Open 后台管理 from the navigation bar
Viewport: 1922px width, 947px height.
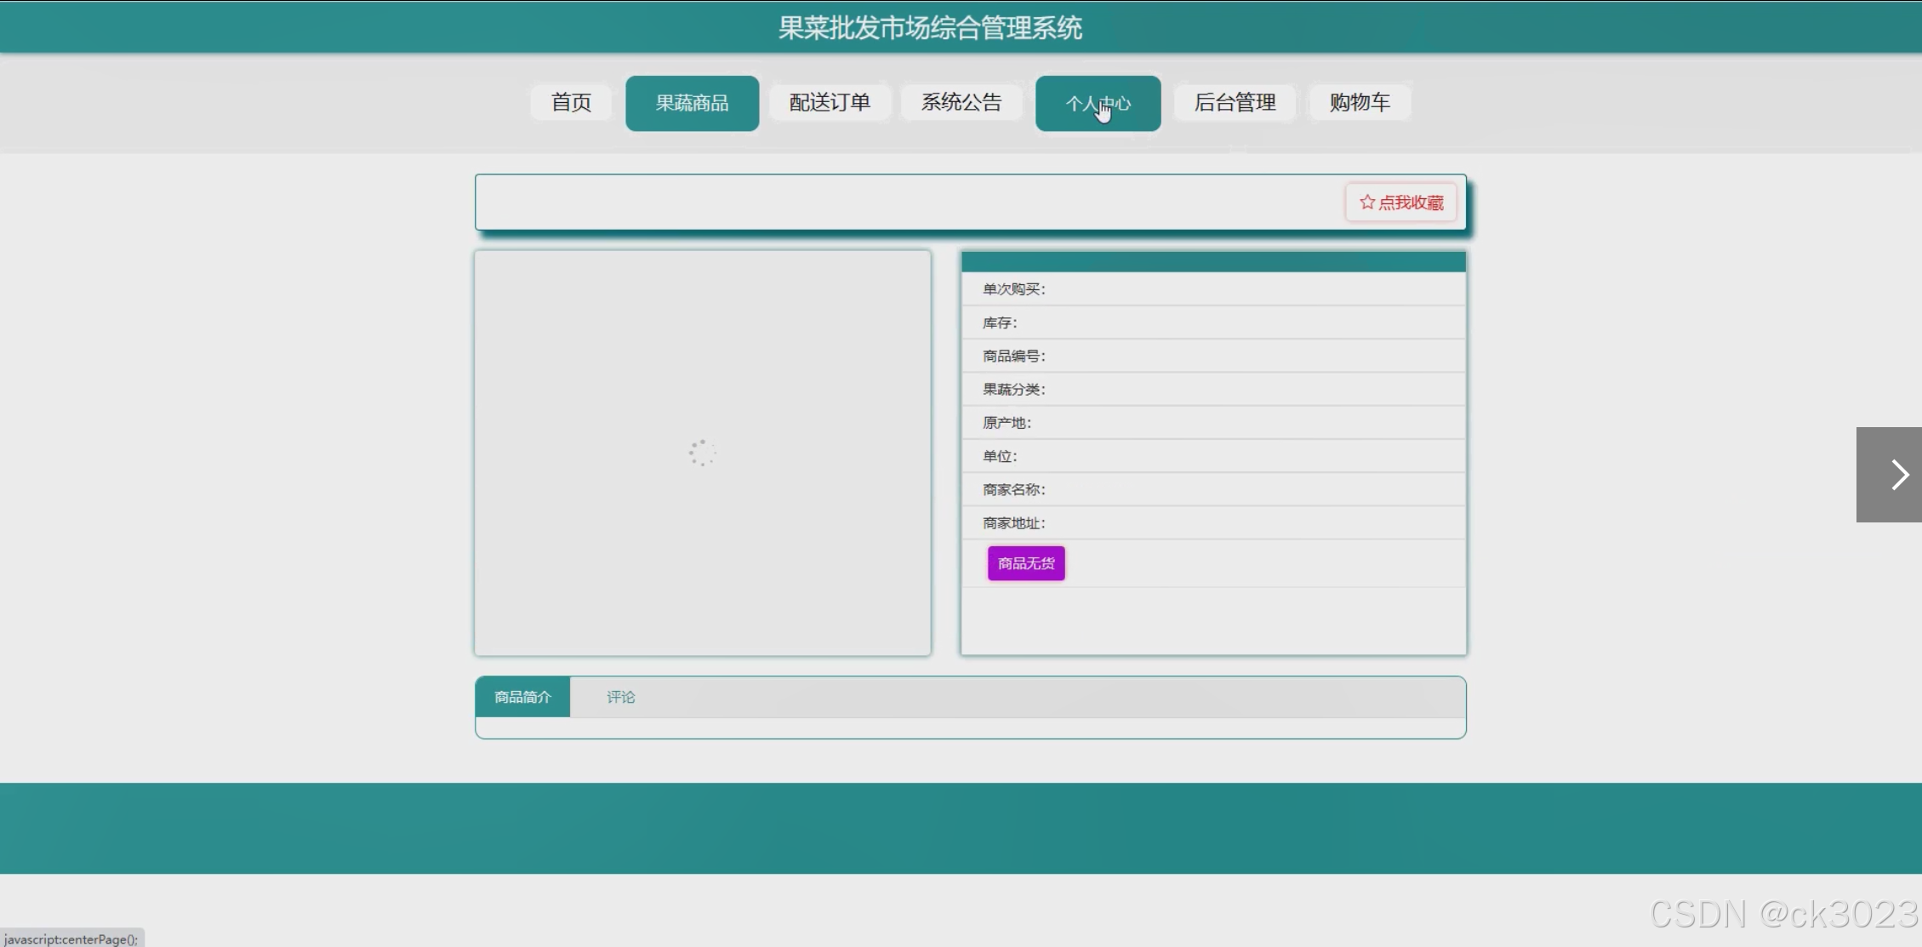coord(1235,103)
